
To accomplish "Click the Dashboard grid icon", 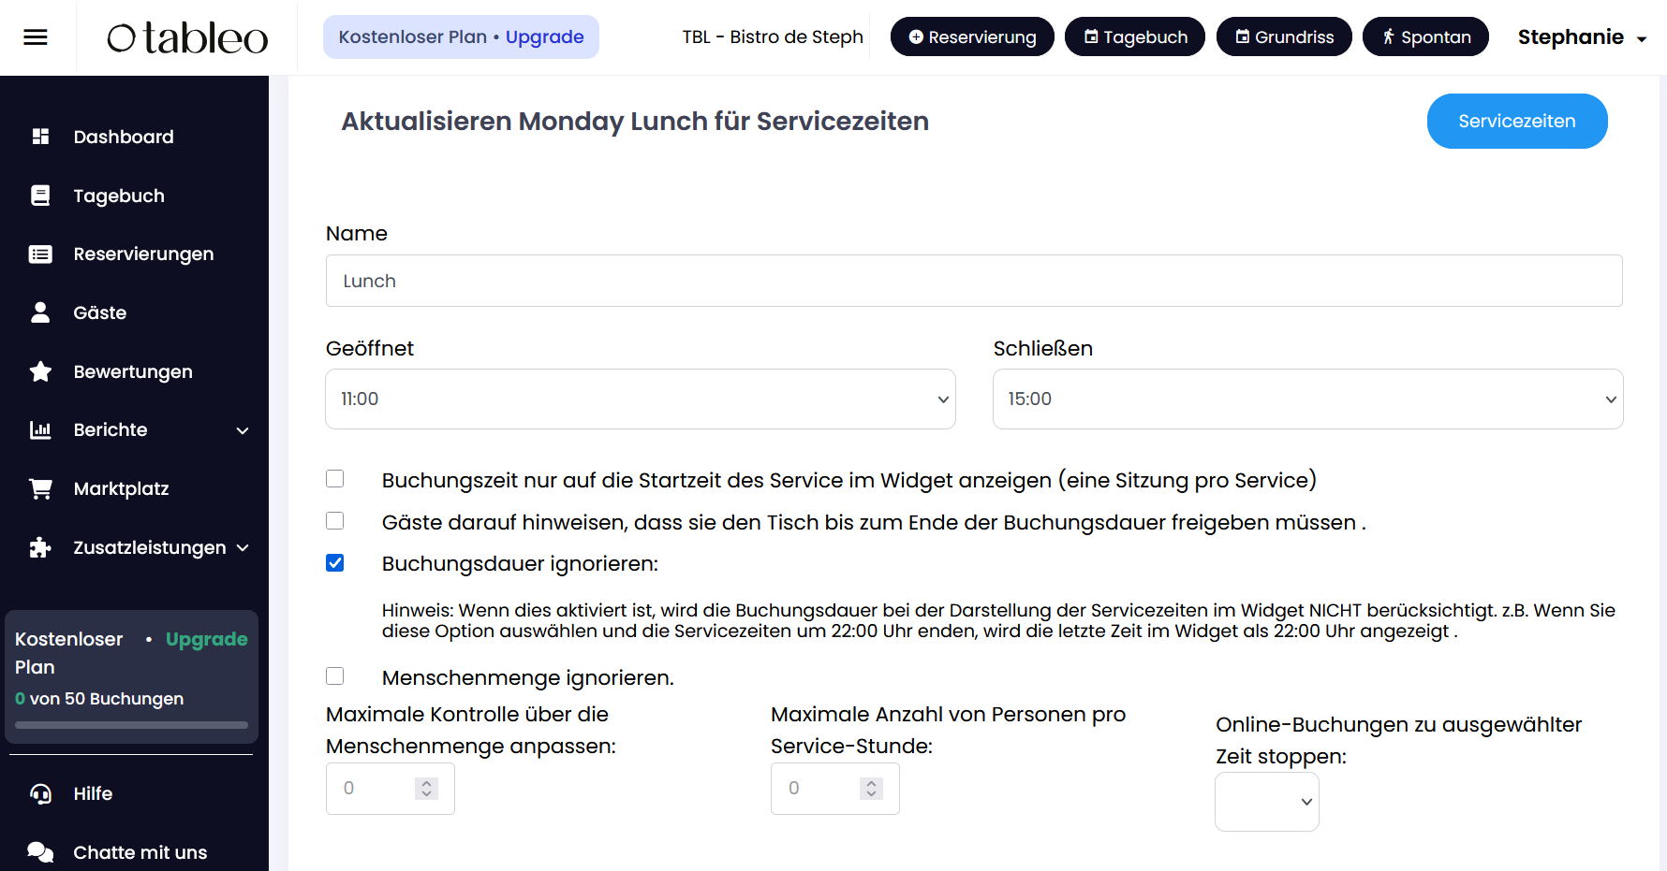I will click(40, 137).
